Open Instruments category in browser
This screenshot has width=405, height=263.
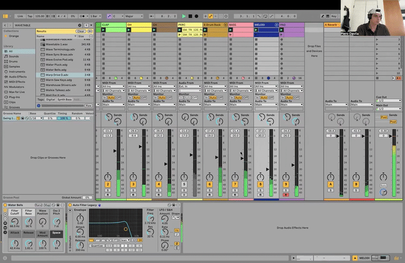tap(17, 71)
